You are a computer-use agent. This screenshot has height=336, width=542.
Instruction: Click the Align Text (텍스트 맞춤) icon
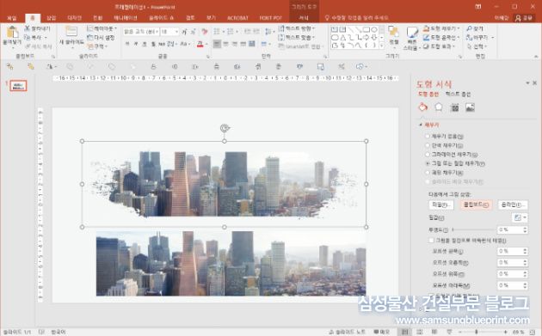[x=281, y=37]
